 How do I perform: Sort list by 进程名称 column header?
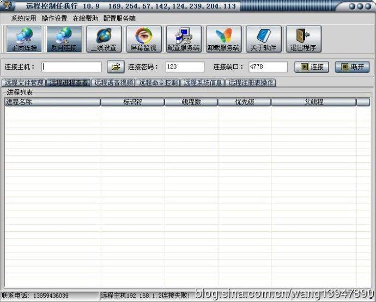[x=52, y=102]
